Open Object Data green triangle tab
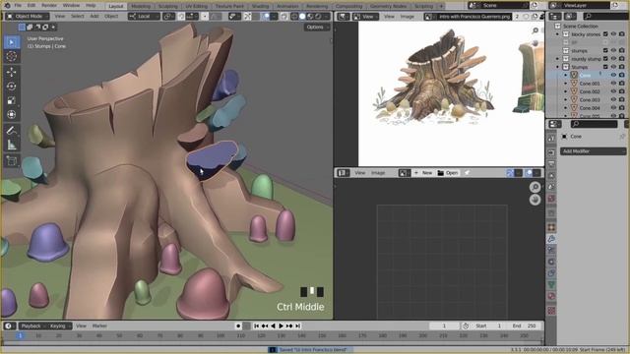 click(551, 284)
